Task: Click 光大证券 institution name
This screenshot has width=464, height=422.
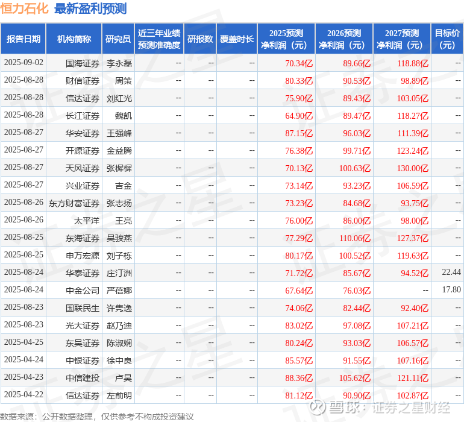Action: [x=83, y=326]
